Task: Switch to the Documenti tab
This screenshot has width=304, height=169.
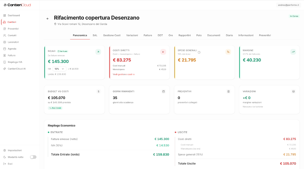Action: (x=214, y=35)
